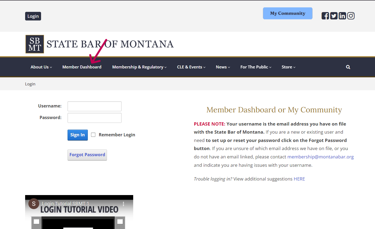
Task: Click the video channel avatar "S"
Action: (x=34, y=204)
